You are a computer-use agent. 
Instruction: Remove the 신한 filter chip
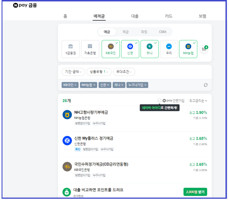pos(108,85)
